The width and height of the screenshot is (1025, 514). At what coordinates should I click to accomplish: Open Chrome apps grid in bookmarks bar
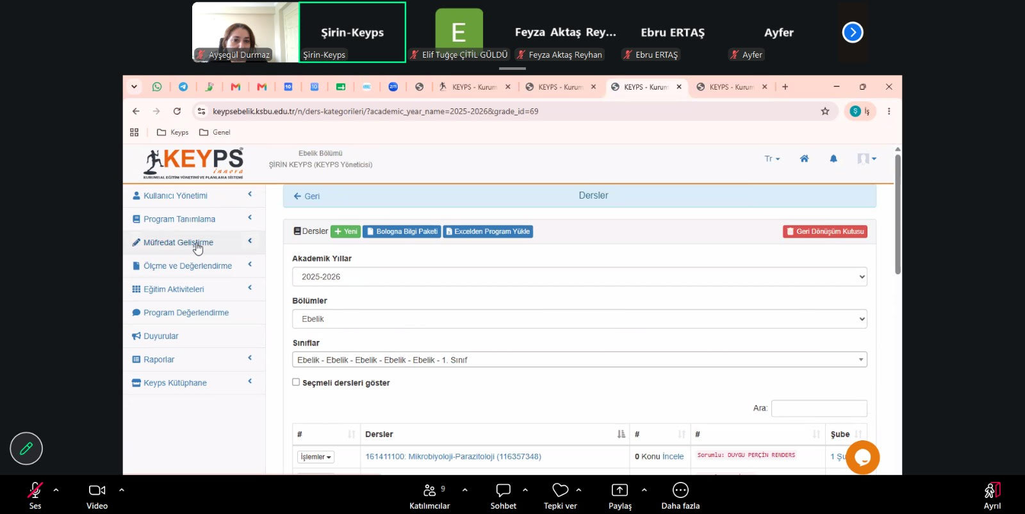tap(134, 132)
